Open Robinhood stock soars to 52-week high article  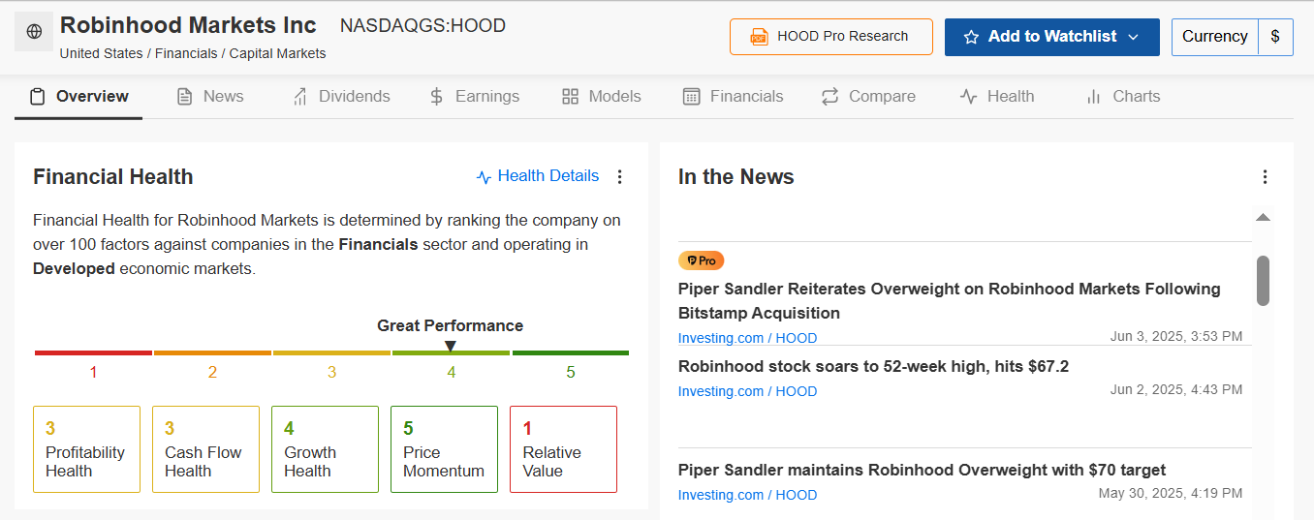873,366
